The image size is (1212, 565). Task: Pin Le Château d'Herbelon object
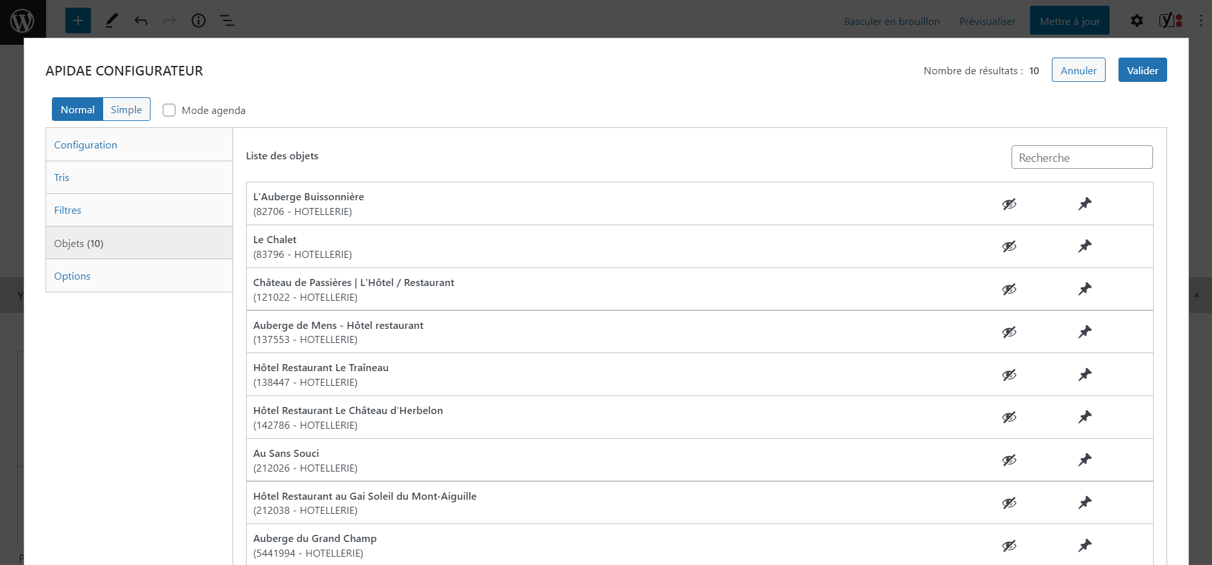tap(1085, 417)
